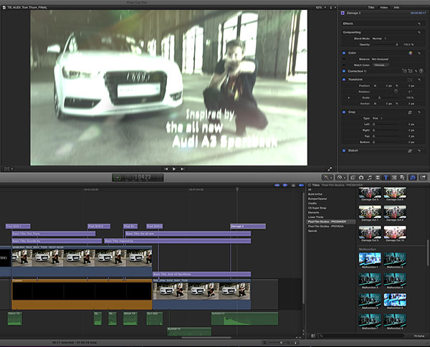Show the Transitions browser

click(378, 178)
